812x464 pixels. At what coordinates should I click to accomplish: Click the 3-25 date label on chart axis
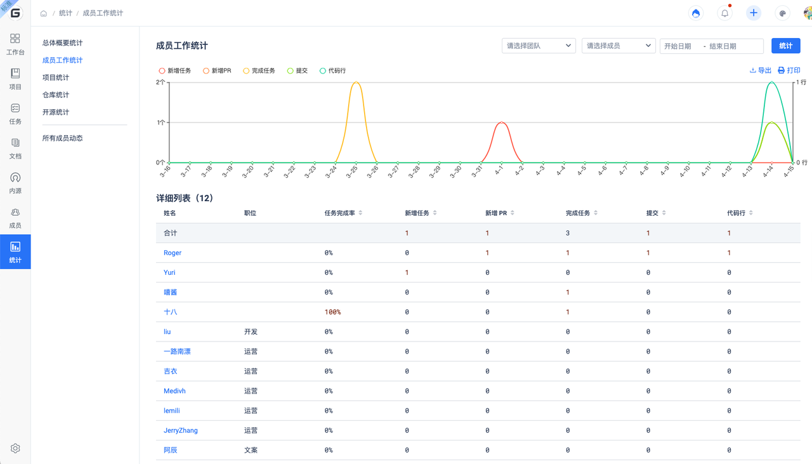click(351, 171)
